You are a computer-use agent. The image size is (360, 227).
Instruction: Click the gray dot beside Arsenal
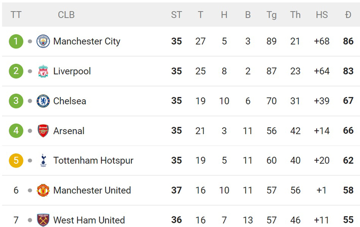[30, 131]
